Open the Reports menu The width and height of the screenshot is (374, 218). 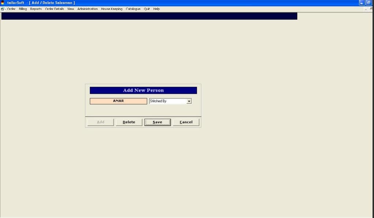36,9
